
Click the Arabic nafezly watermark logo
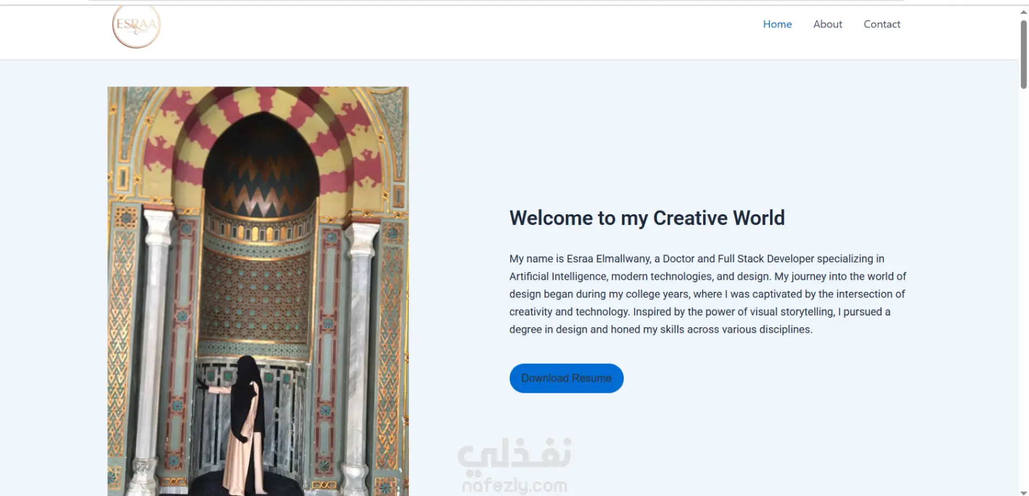[x=514, y=454]
